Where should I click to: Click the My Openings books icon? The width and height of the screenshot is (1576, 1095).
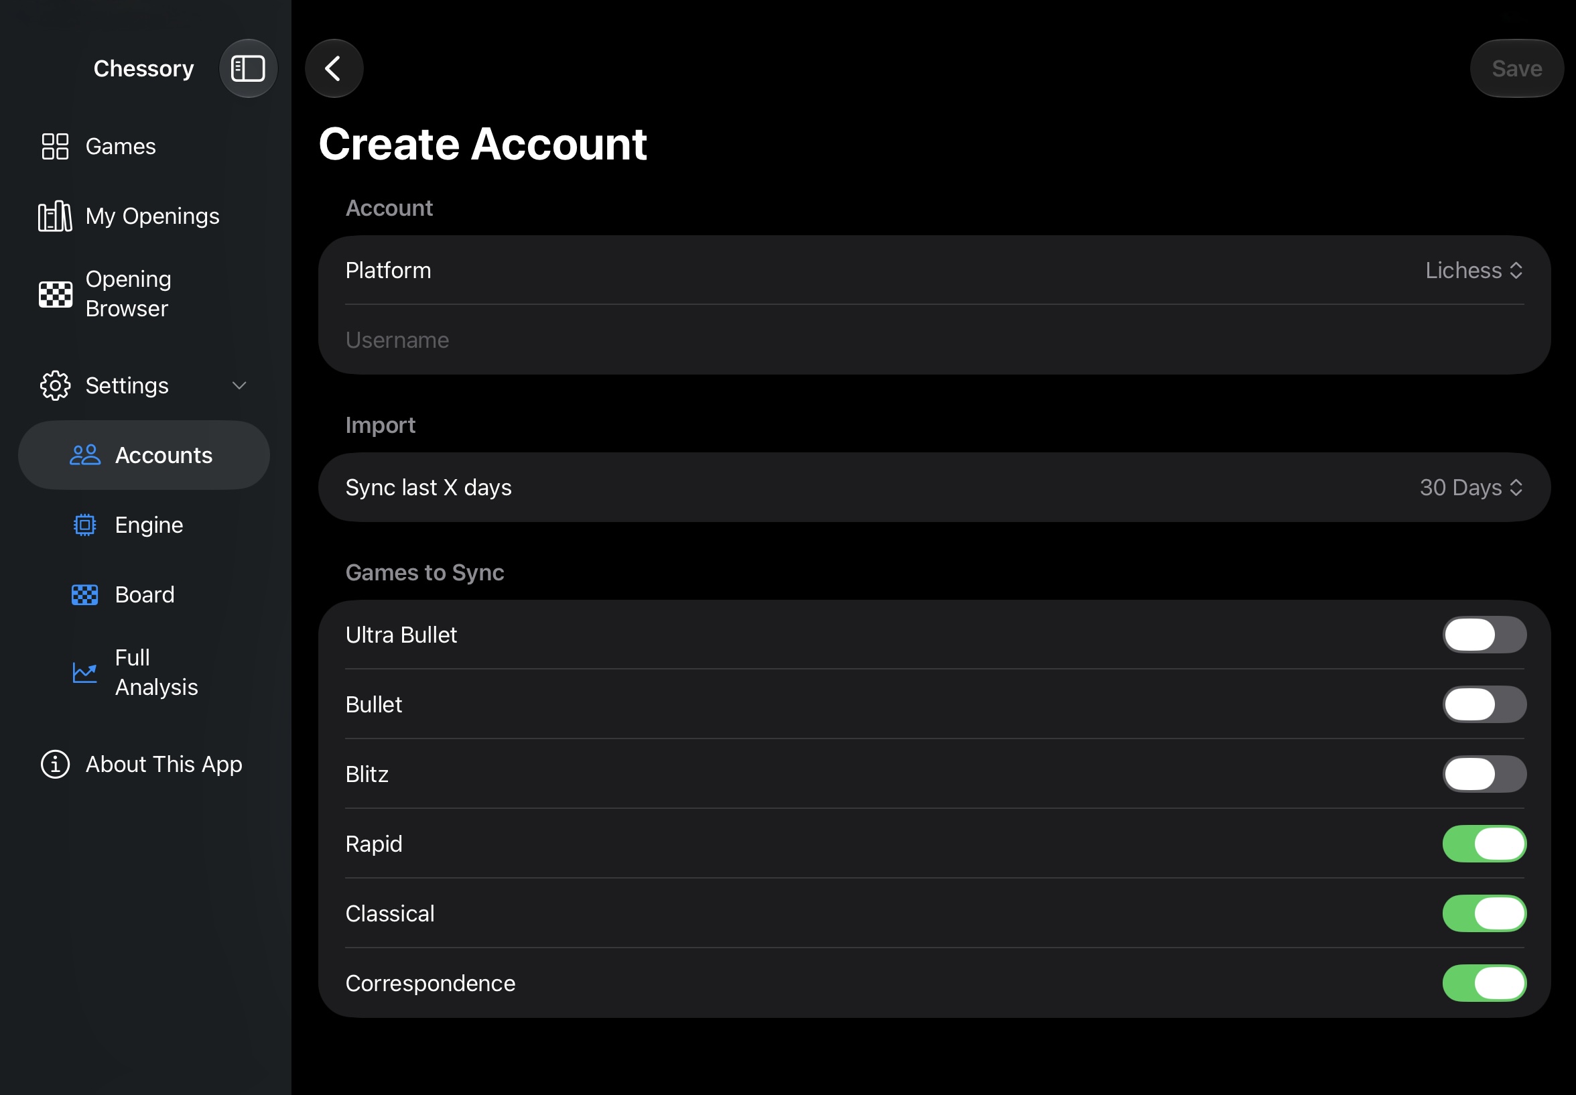coord(55,216)
